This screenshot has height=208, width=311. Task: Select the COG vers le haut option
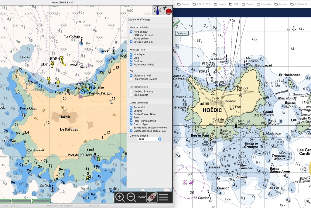click(x=131, y=35)
